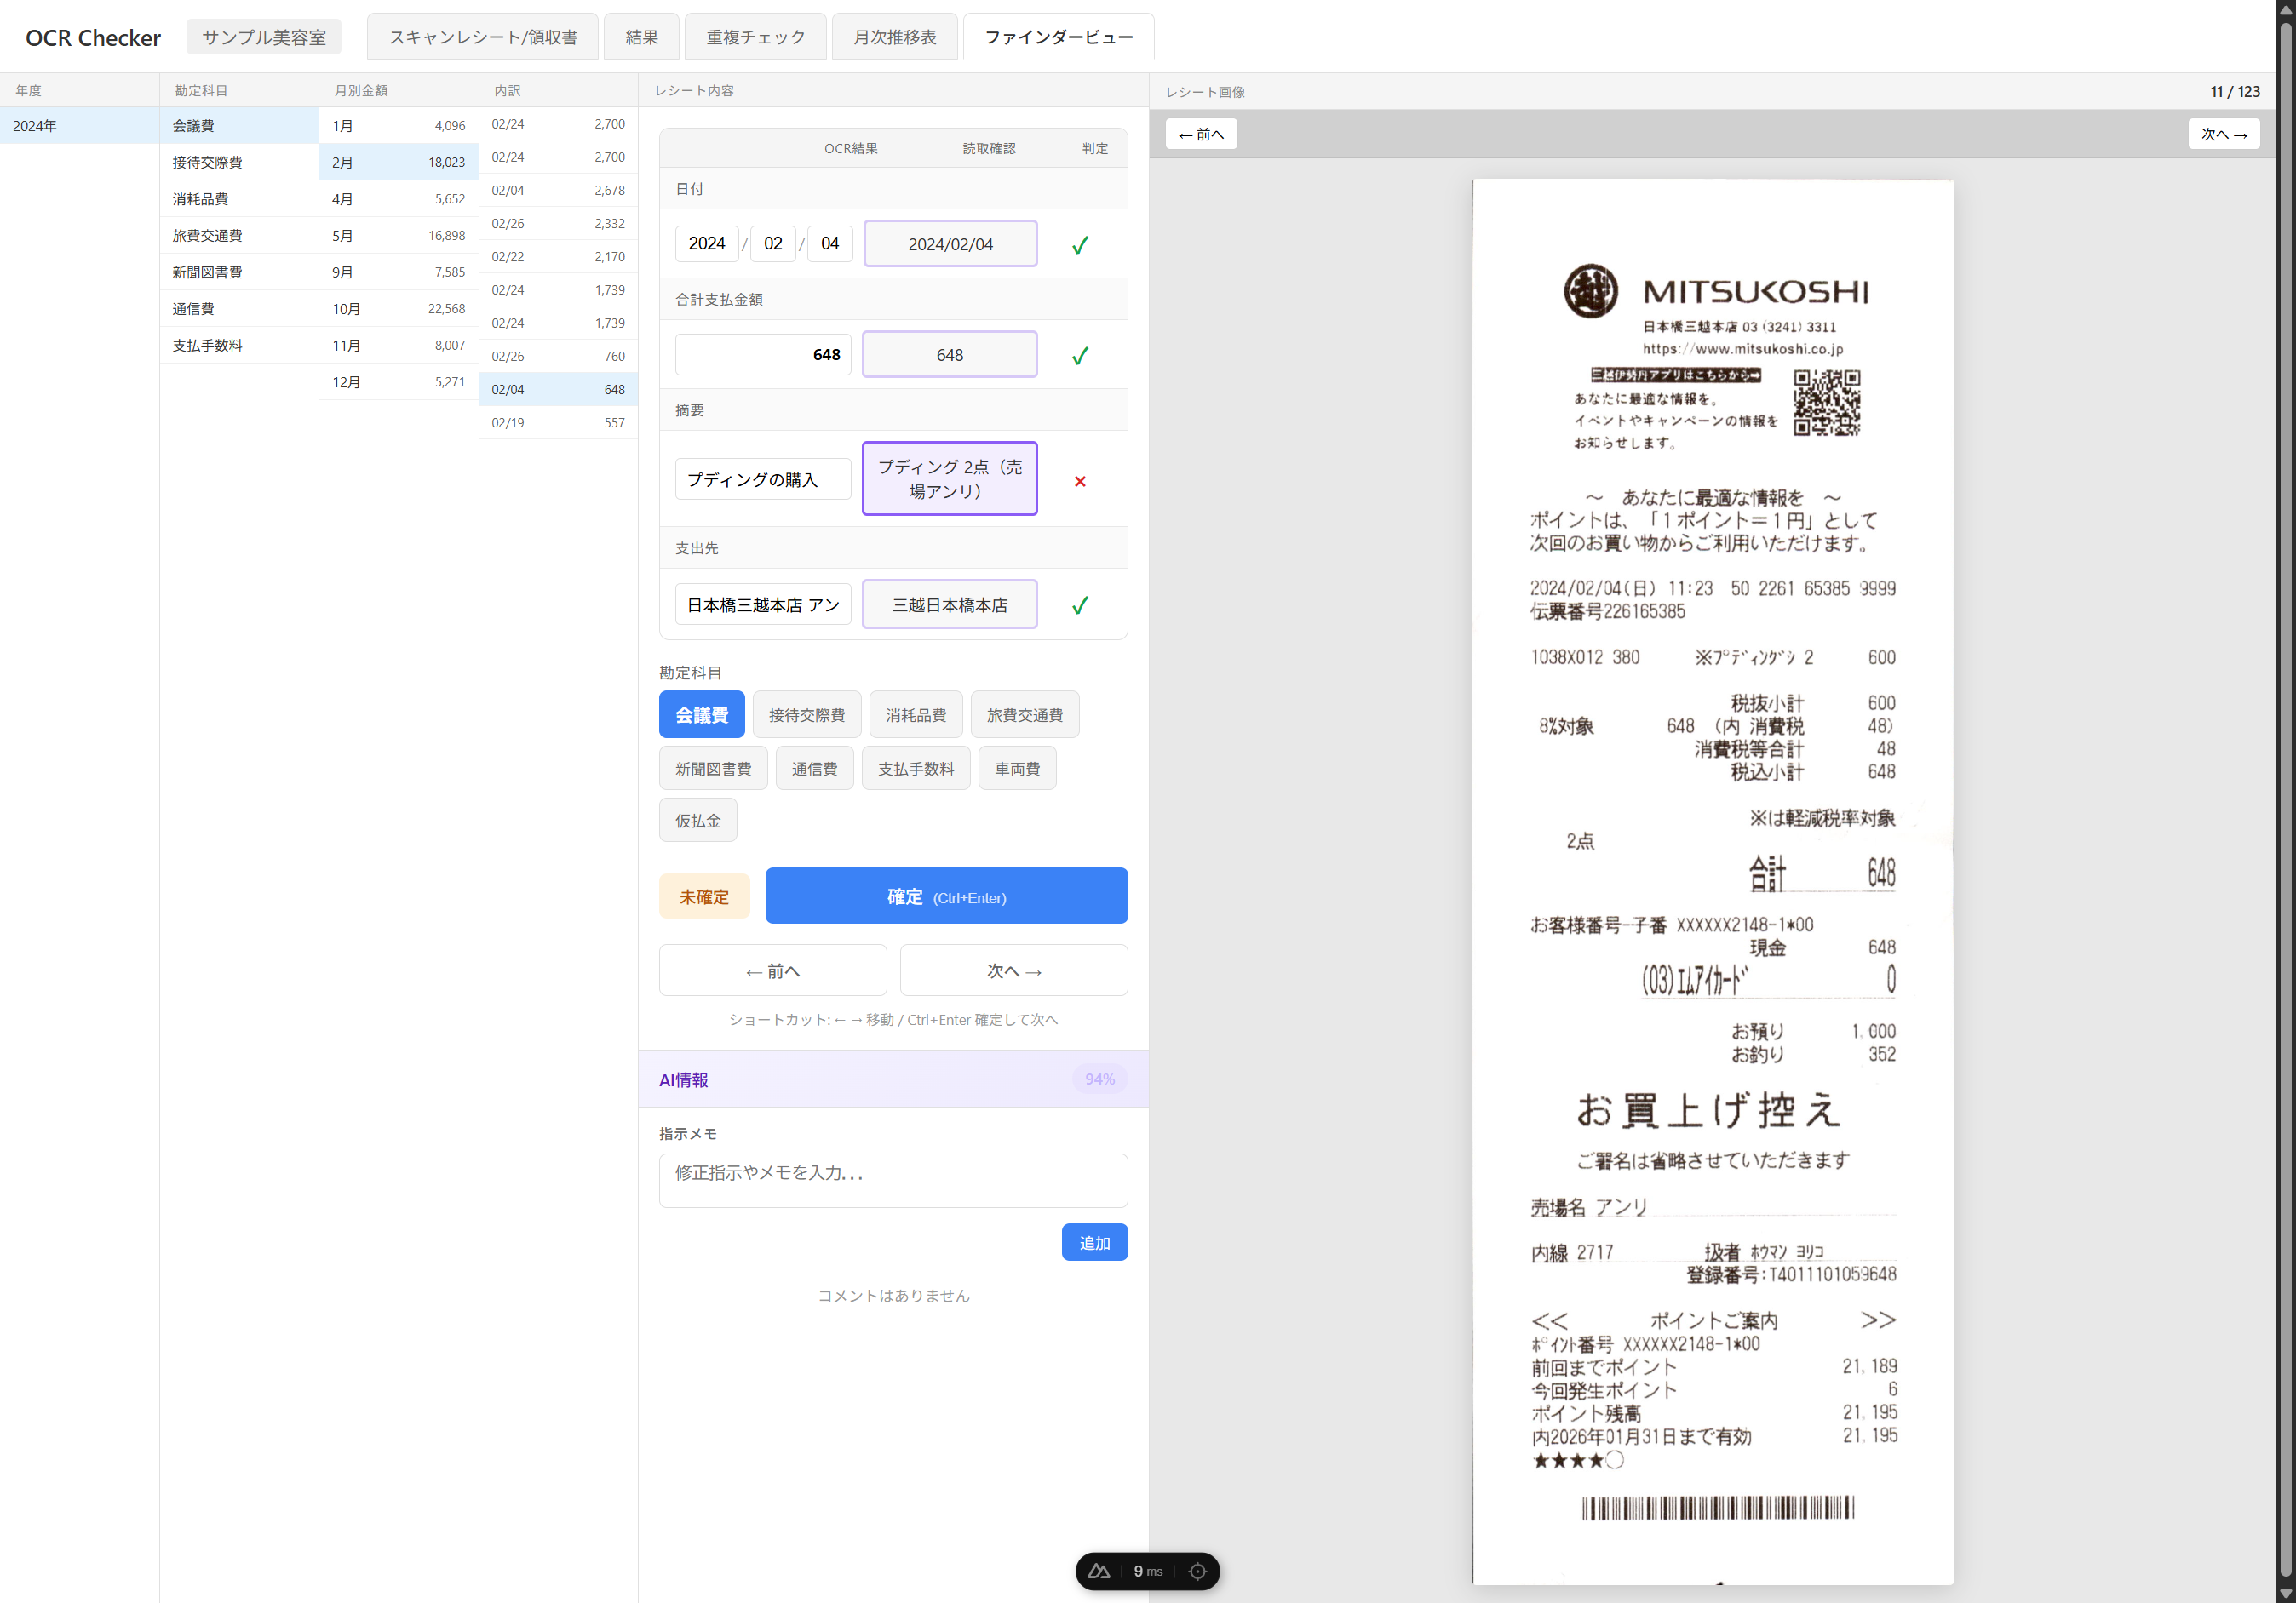Click the 追加 button under memo

1094,1242
